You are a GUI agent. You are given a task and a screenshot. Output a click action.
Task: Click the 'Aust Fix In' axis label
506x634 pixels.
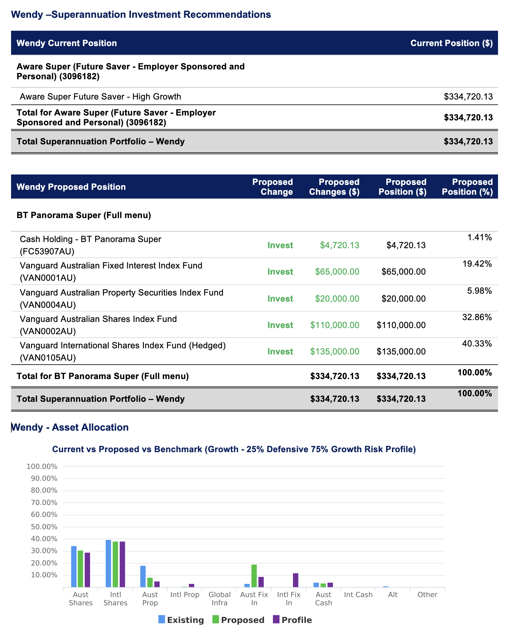tap(254, 599)
